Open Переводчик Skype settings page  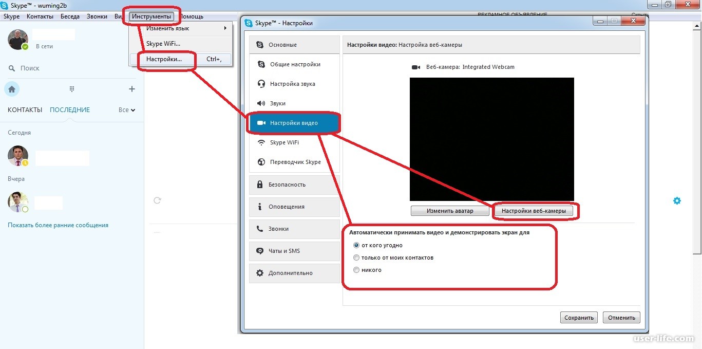pos(295,162)
